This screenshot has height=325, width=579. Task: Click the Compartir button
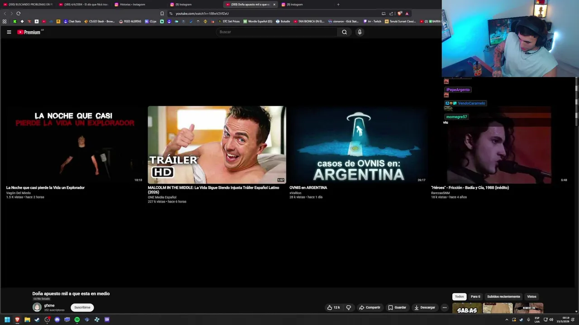tap(370, 307)
